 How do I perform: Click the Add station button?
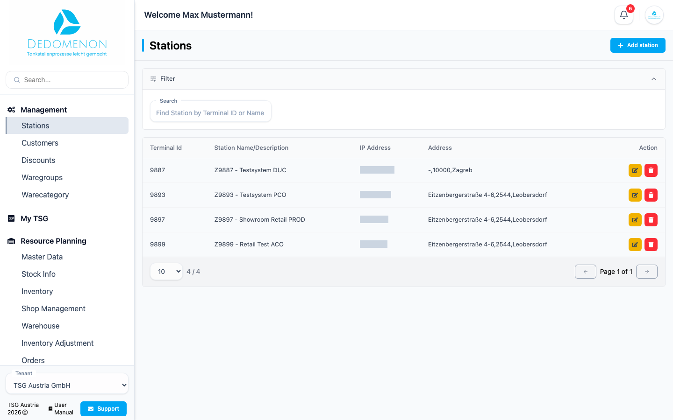(638, 45)
